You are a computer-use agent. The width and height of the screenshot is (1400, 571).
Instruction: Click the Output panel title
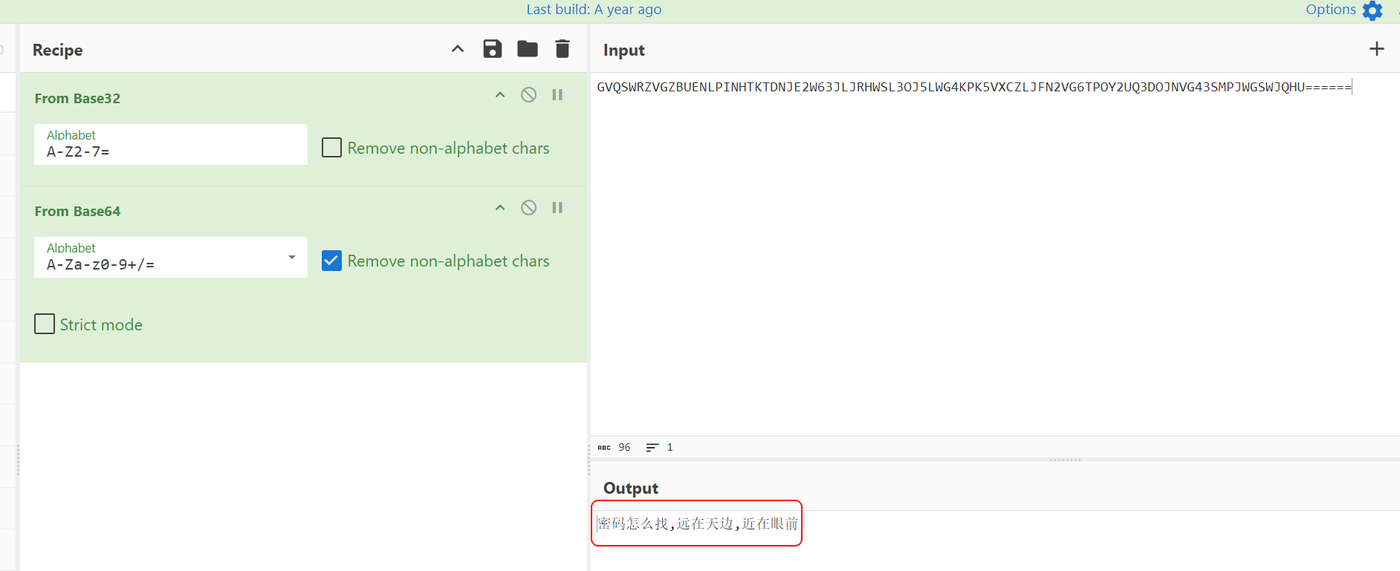coord(631,488)
